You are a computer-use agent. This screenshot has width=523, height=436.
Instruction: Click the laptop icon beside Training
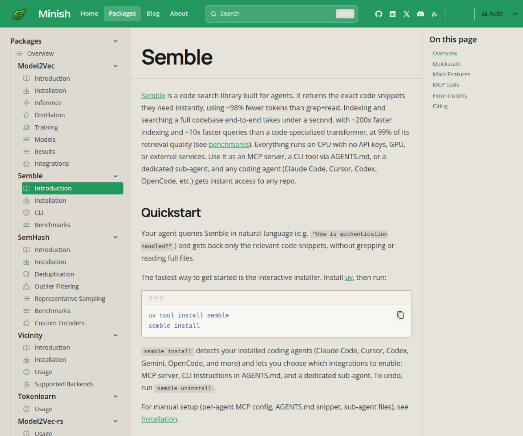[x=27, y=127]
